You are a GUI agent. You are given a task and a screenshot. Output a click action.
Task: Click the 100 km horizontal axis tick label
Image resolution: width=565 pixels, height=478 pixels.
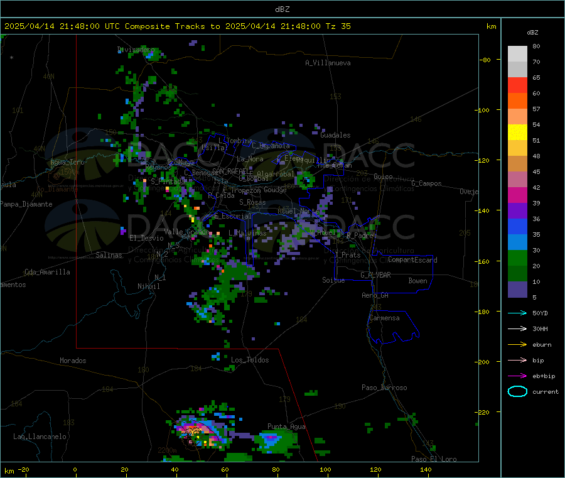[325, 469]
